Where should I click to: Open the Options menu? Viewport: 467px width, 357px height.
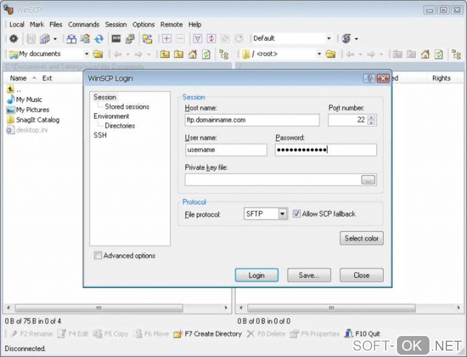(144, 24)
